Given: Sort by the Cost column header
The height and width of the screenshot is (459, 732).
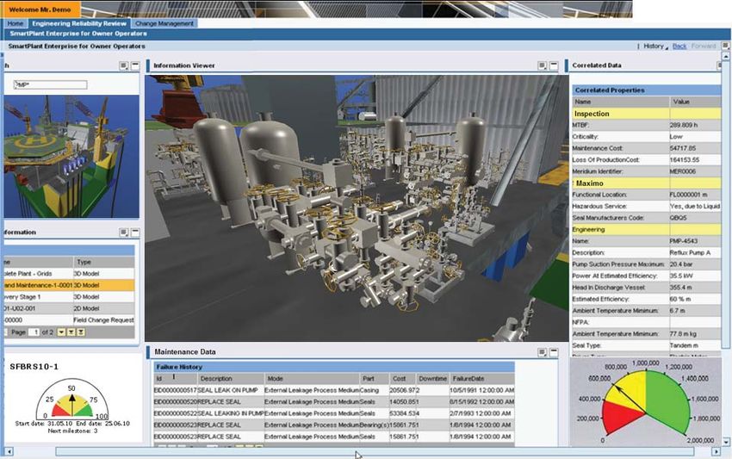Looking at the screenshot, I should point(402,379).
